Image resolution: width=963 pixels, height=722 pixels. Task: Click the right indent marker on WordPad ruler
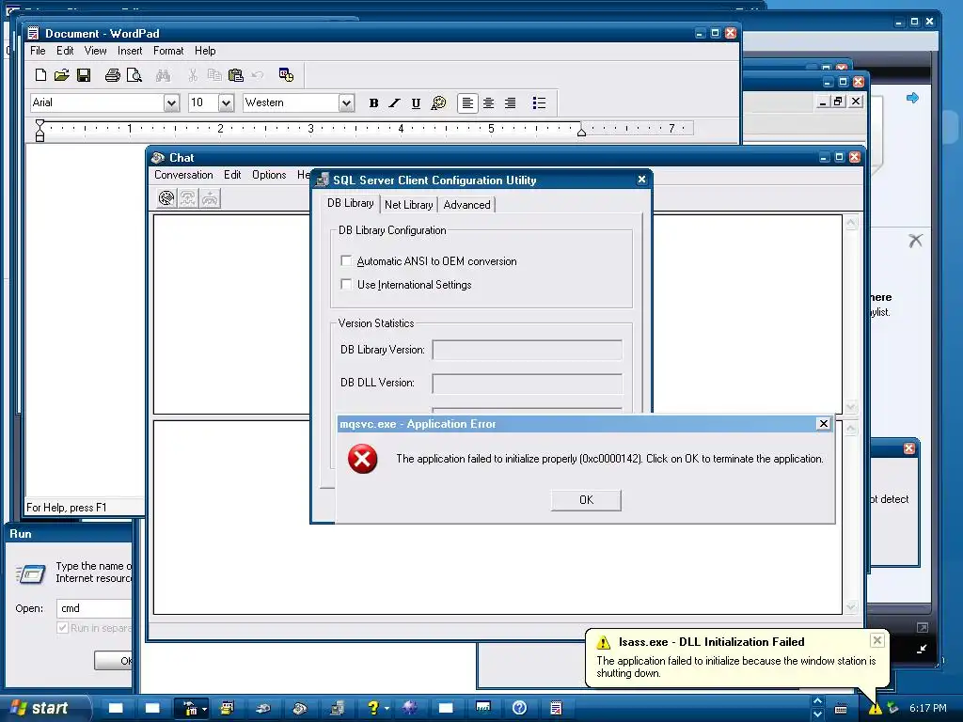[x=581, y=131]
